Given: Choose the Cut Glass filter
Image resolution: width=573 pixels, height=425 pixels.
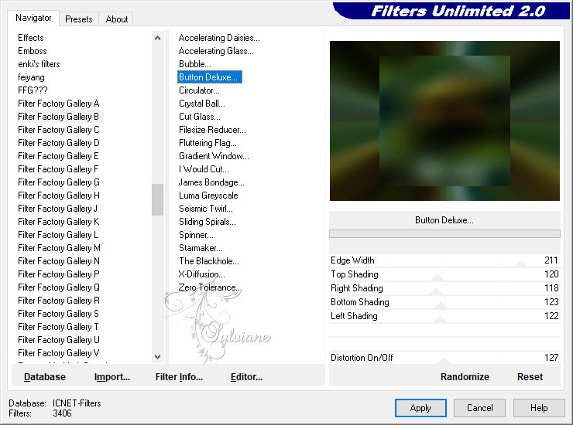Looking at the screenshot, I should coord(200,117).
